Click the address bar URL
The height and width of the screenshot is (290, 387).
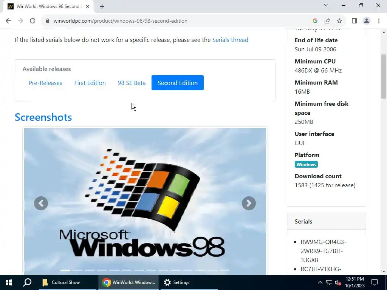[121, 21]
